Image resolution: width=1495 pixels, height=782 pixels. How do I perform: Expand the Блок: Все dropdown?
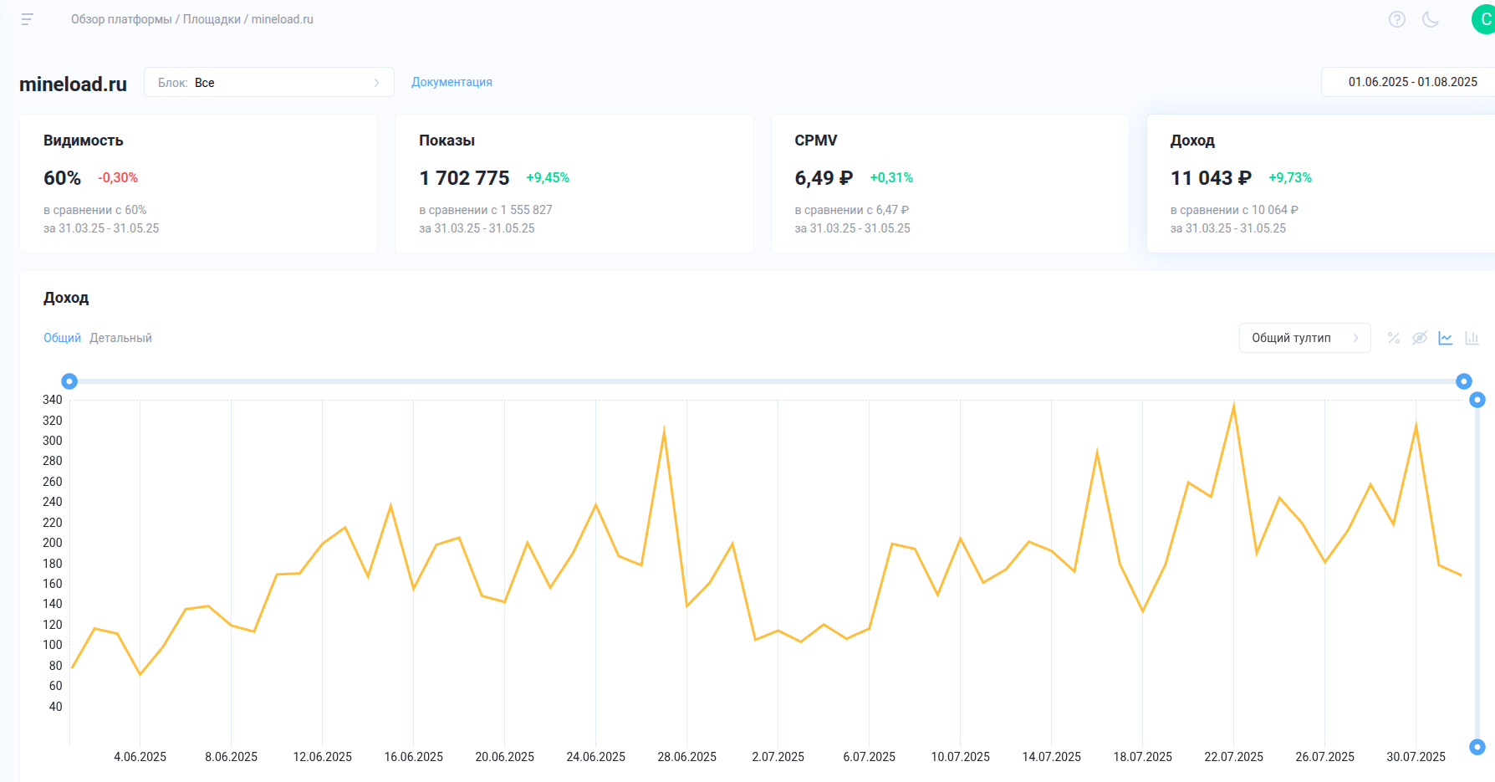click(x=268, y=82)
